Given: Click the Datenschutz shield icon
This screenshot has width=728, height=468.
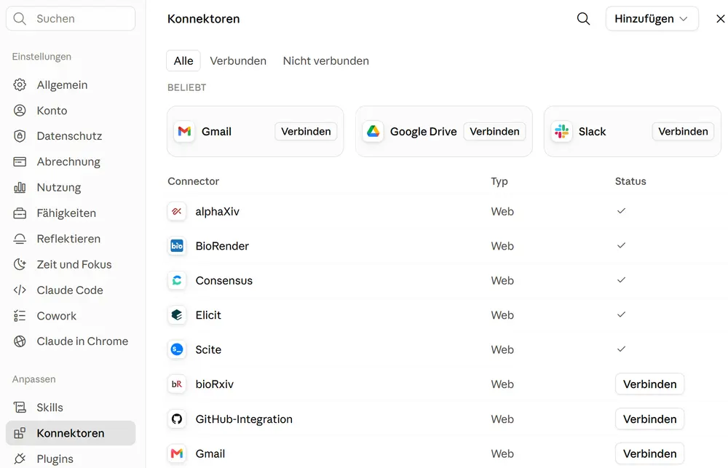Looking at the screenshot, I should [20, 136].
